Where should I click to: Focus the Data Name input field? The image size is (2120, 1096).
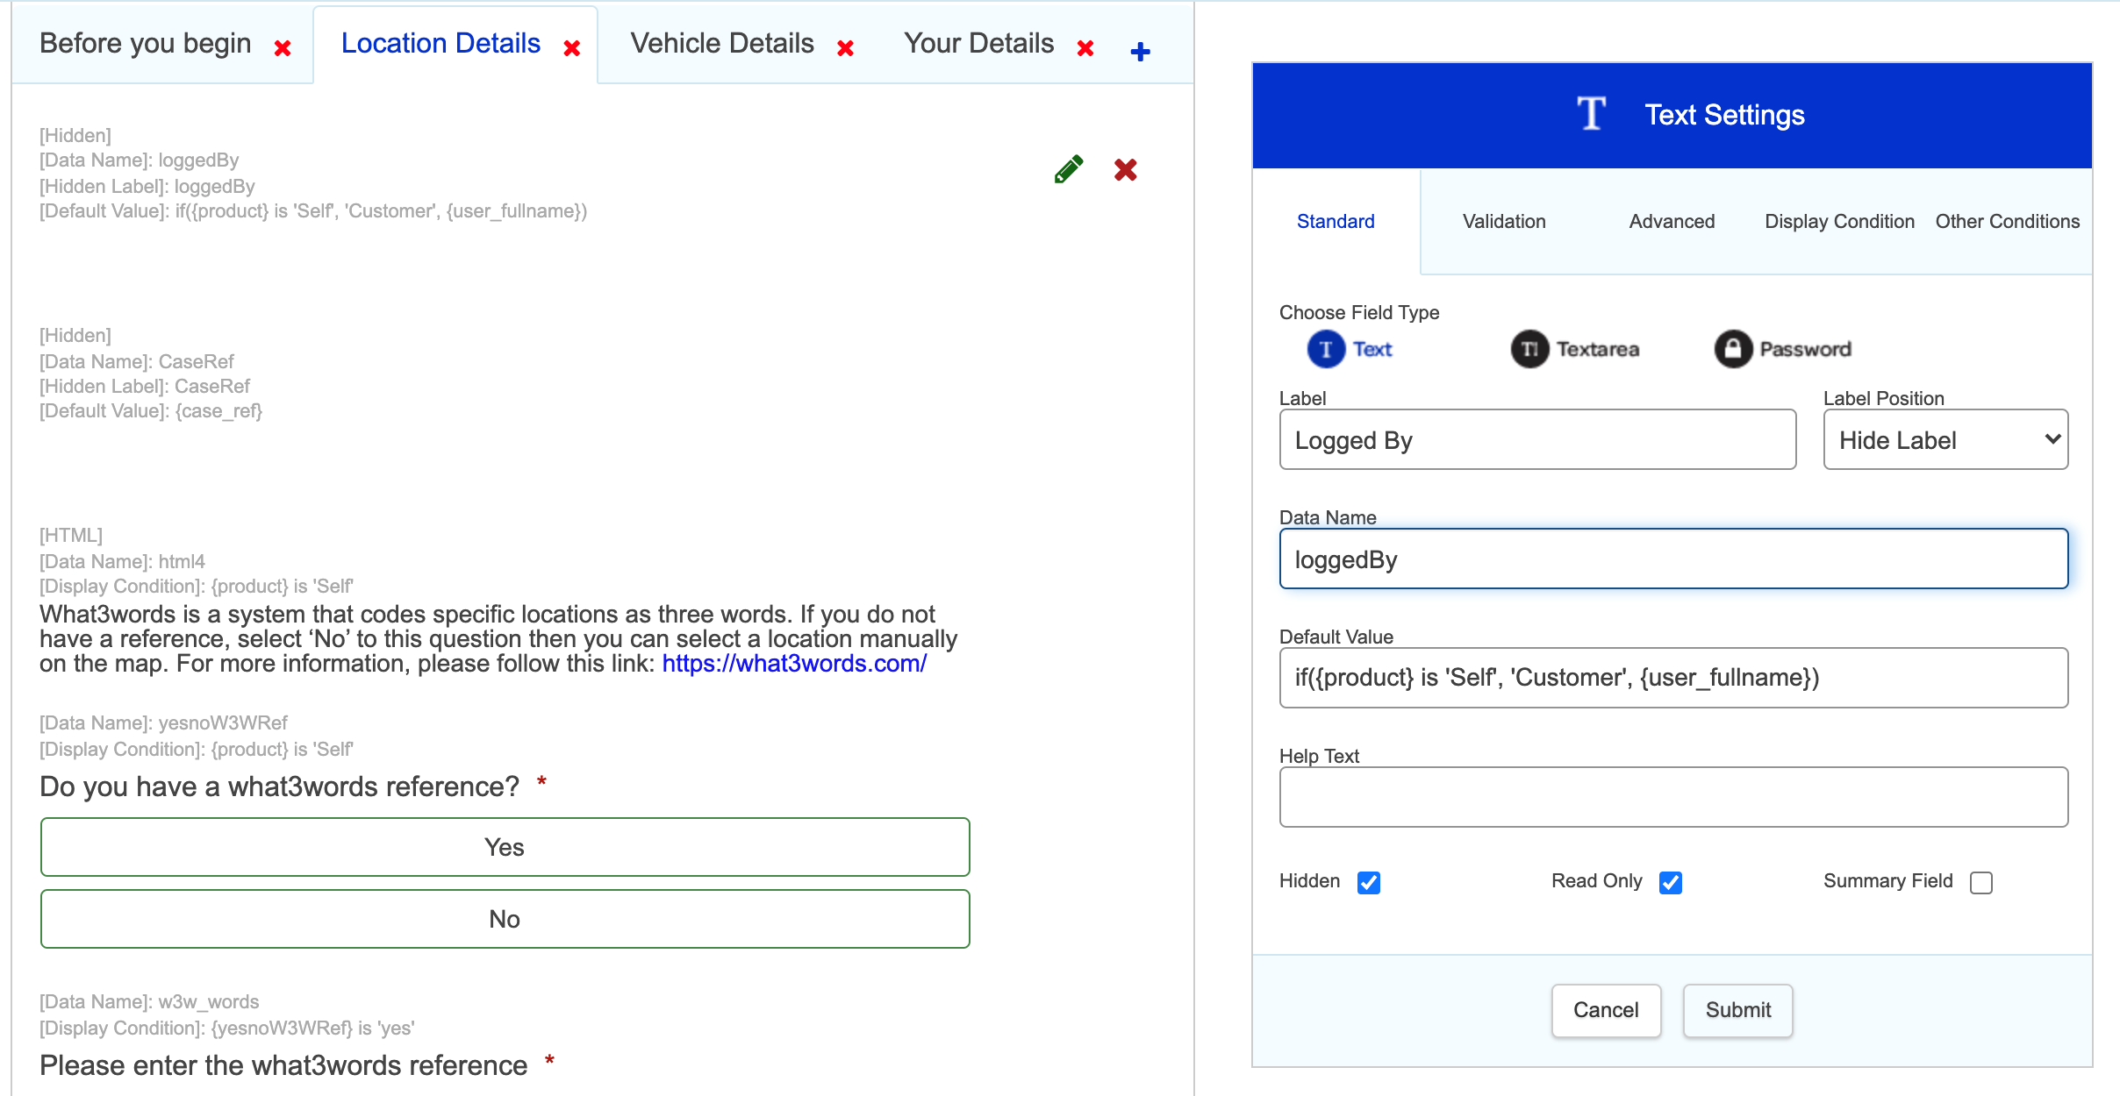[1673, 559]
